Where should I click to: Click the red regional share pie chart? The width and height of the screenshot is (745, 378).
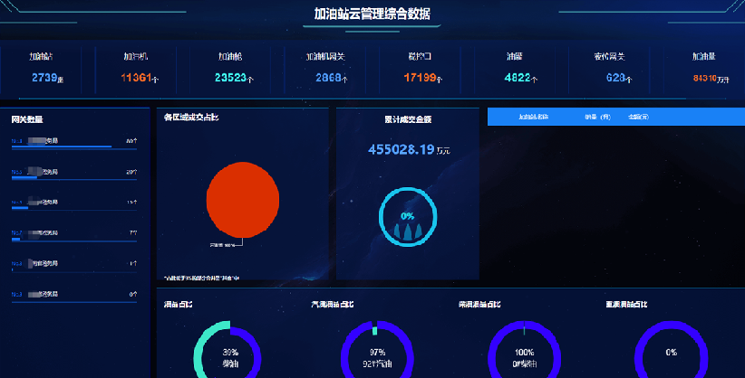(x=243, y=200)
